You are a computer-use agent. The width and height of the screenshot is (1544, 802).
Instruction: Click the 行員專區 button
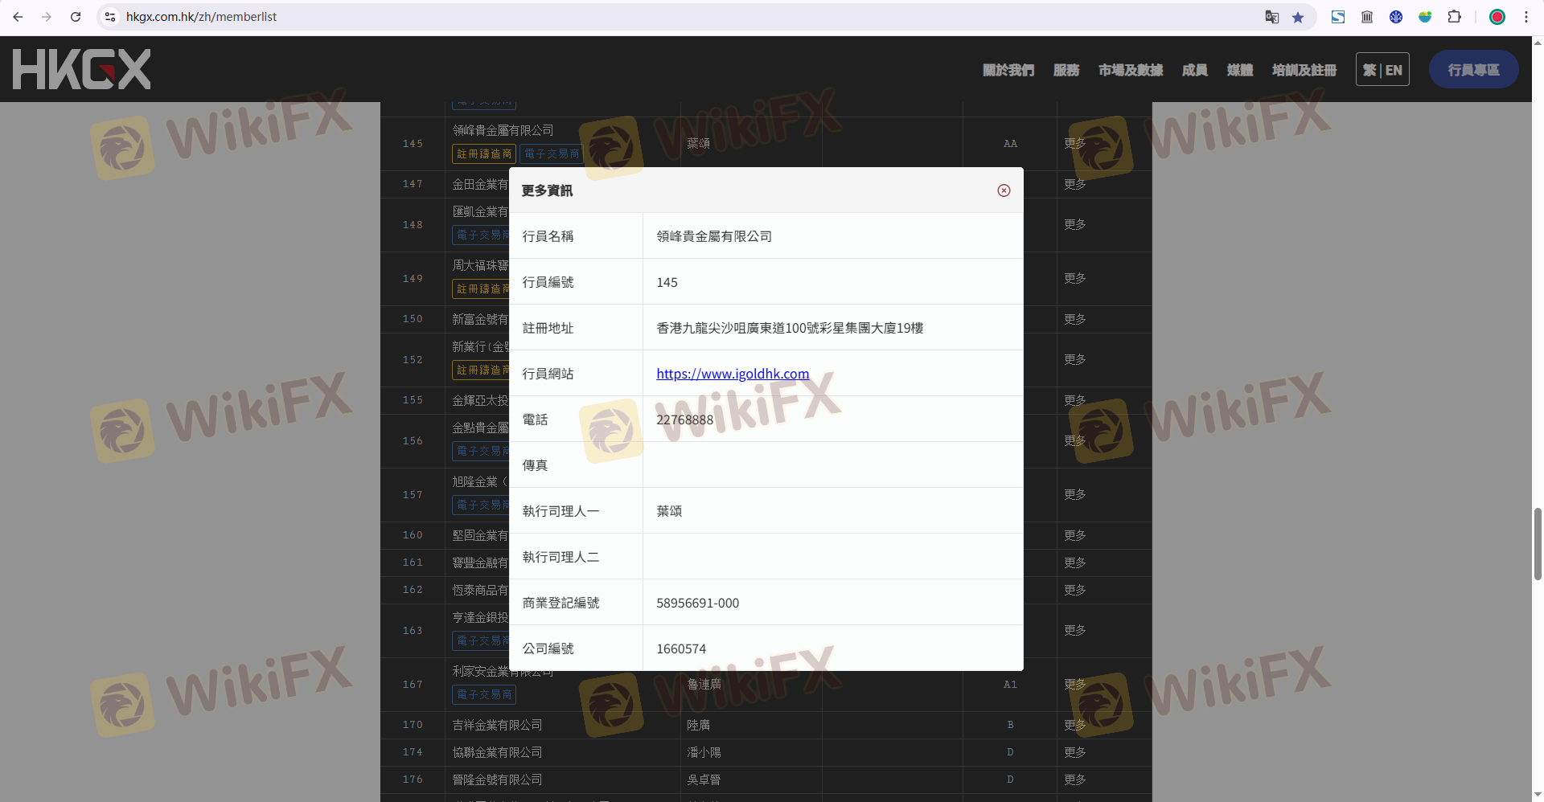1473,70
